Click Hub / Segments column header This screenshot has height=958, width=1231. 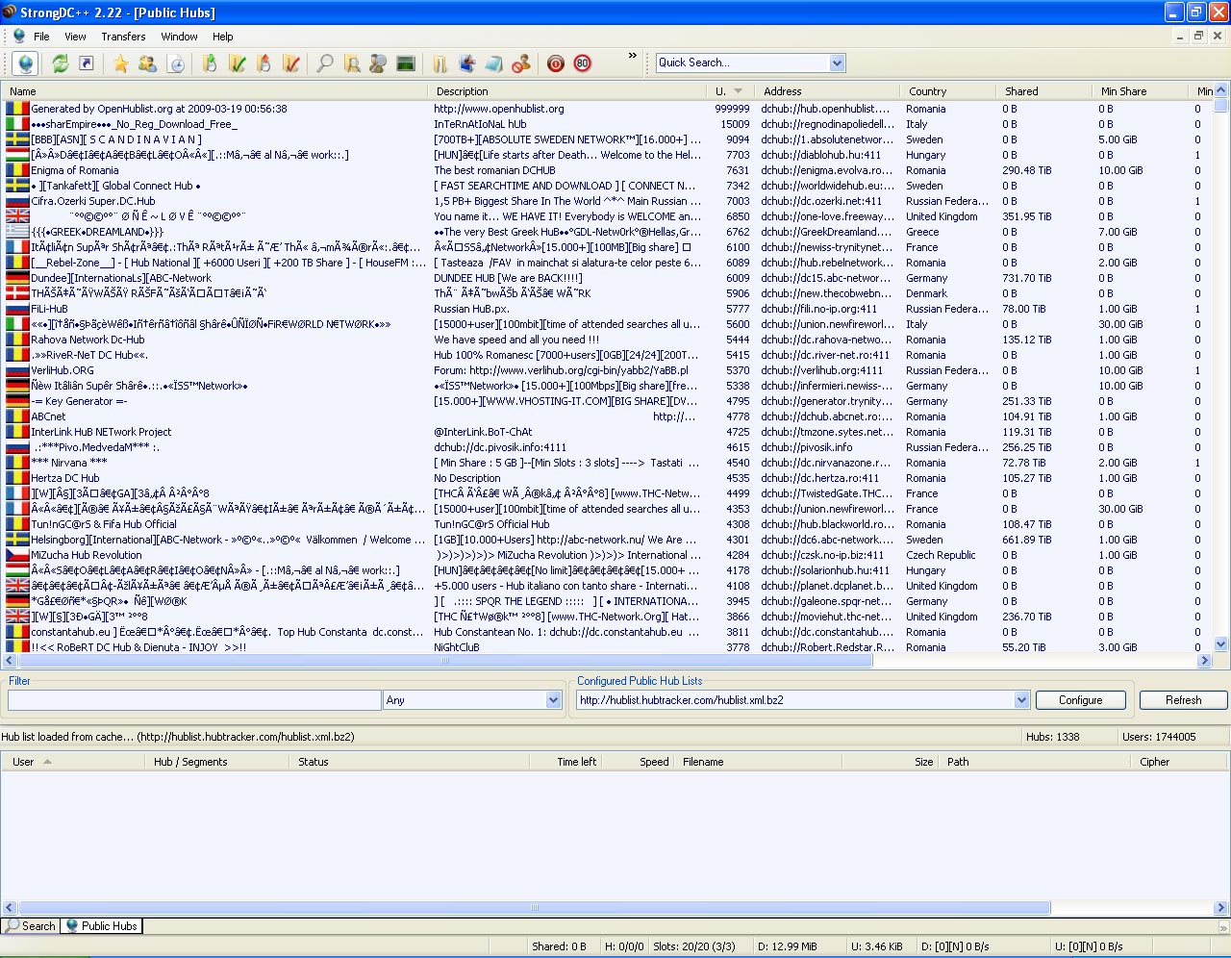pos(216,762)
